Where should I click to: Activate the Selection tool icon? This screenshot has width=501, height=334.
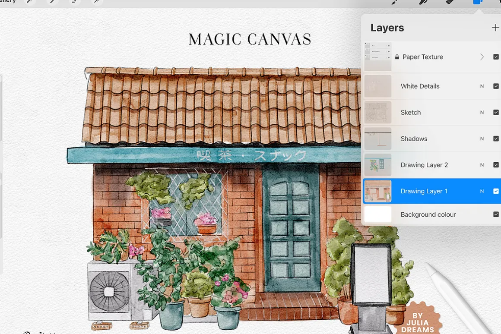click(x=74, y=2)
